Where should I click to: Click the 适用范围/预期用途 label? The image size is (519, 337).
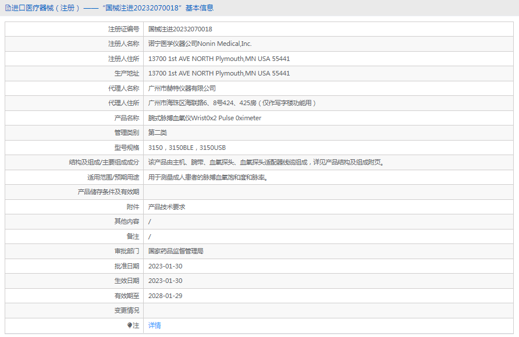click(113, 177)
